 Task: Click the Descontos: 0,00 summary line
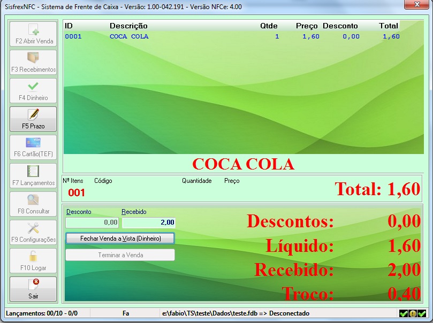point(333,221)
